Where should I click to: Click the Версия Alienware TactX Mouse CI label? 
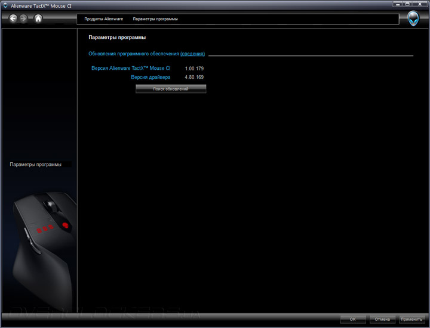[131, 68]
